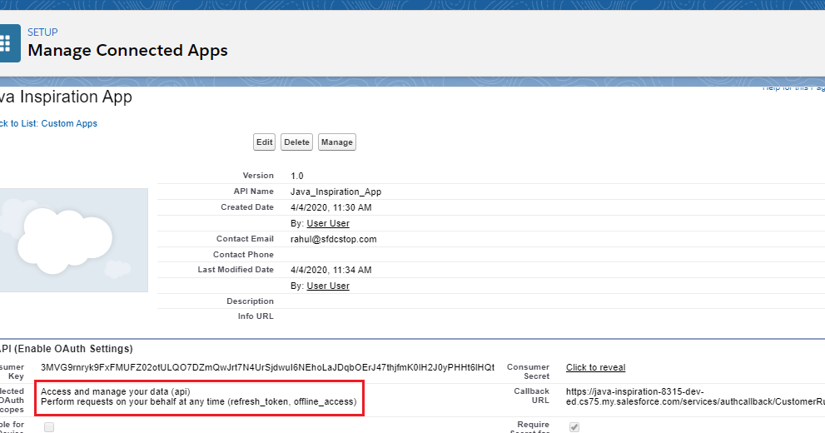The height and width of the screenshot is (433, 825).
Task: Click the Manage button
Action: (336, 142)
